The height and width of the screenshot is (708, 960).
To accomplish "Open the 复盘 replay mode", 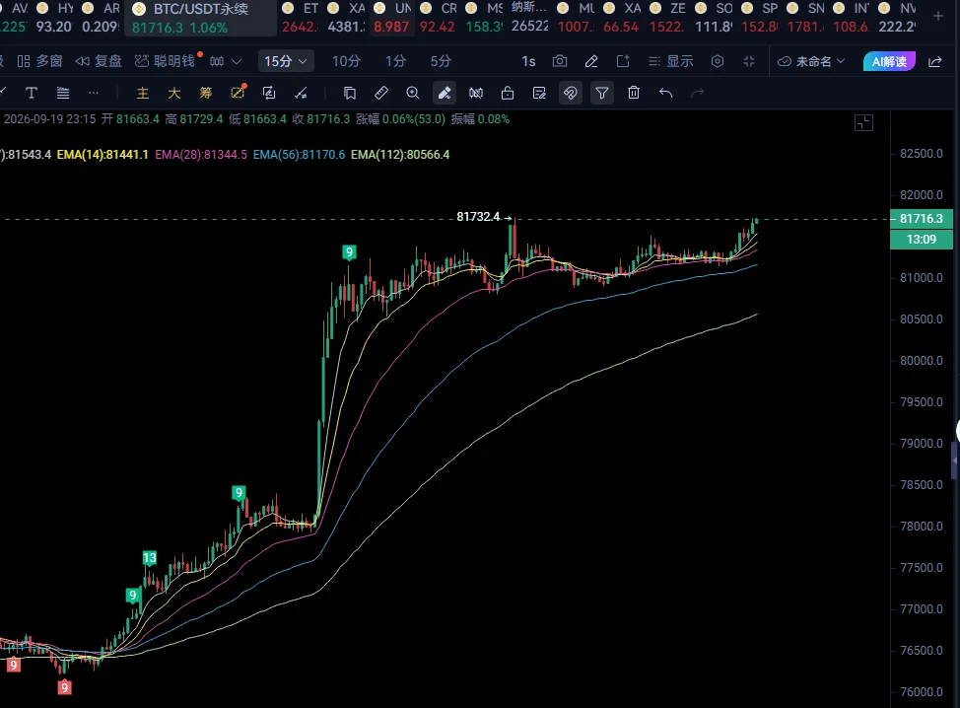I will pos(99,61).
